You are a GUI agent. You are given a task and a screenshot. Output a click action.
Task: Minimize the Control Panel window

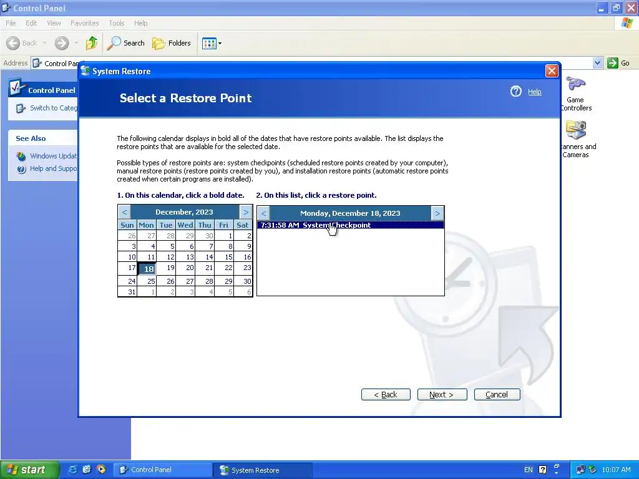click(602, 7)
